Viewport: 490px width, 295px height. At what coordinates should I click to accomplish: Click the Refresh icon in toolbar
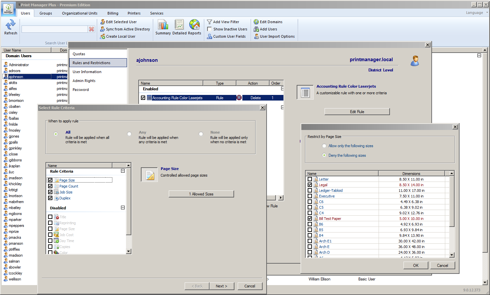point(11,24)
